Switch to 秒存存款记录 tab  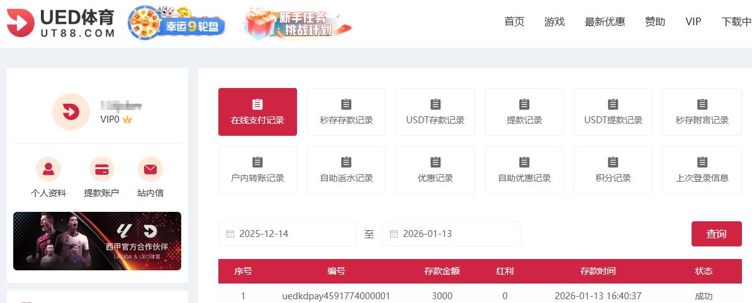coord(346,111)
